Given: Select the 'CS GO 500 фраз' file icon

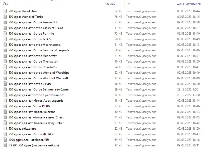Looking at the screenshot, I should pyautogui.click(x=5, y=145).
